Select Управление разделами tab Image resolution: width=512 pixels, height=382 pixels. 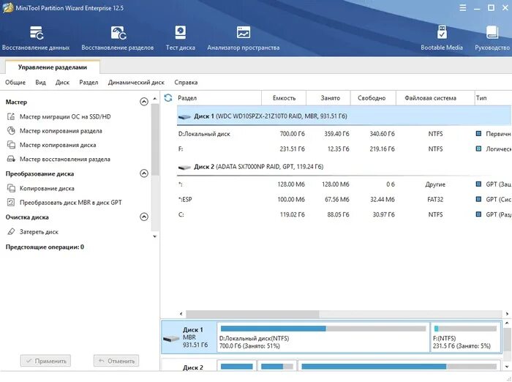point(53,67)
